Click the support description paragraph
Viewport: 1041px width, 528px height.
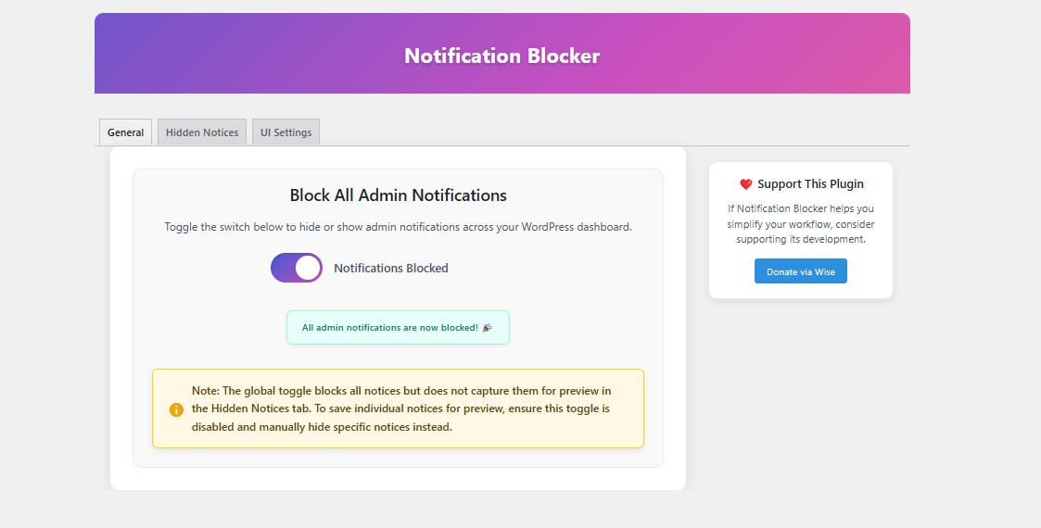[x=801, y=224]
